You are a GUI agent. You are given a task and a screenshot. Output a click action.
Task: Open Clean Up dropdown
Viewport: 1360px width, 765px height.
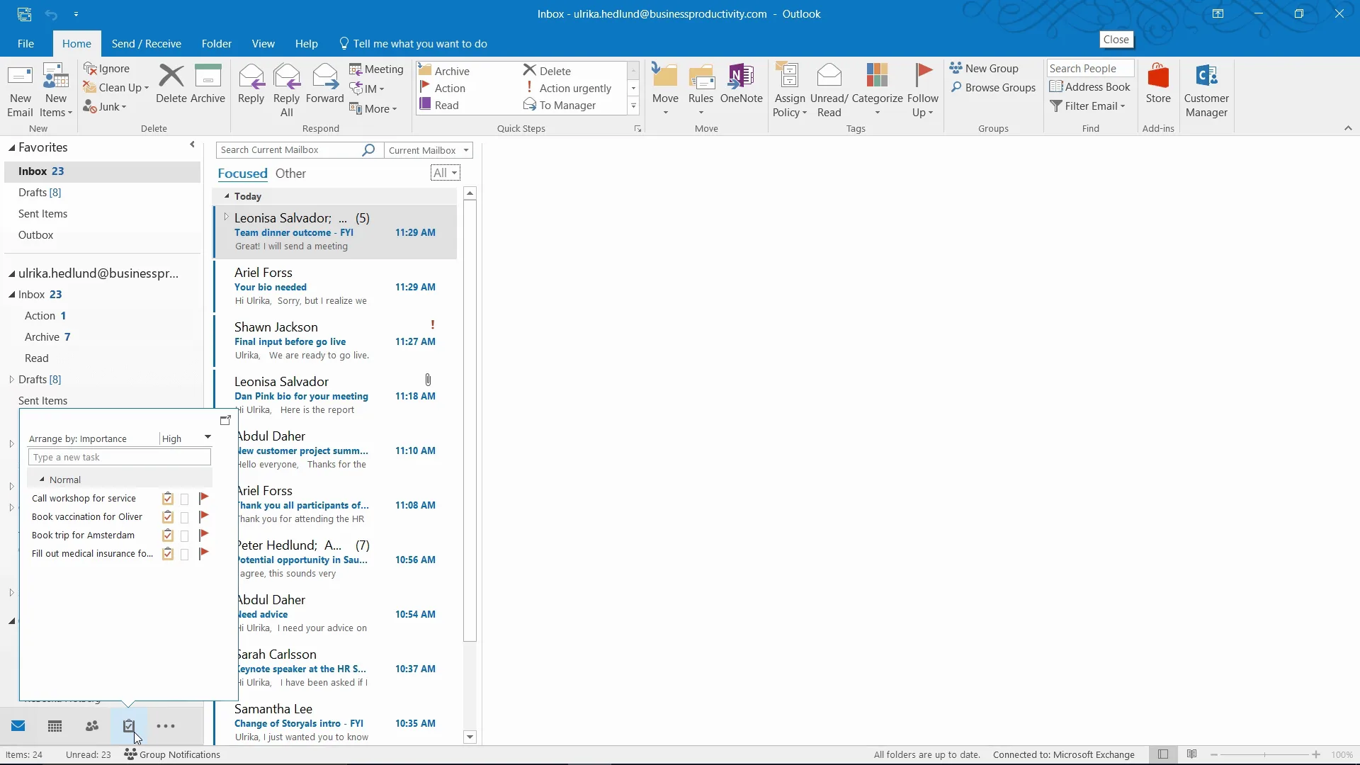(x=116, y=88)
